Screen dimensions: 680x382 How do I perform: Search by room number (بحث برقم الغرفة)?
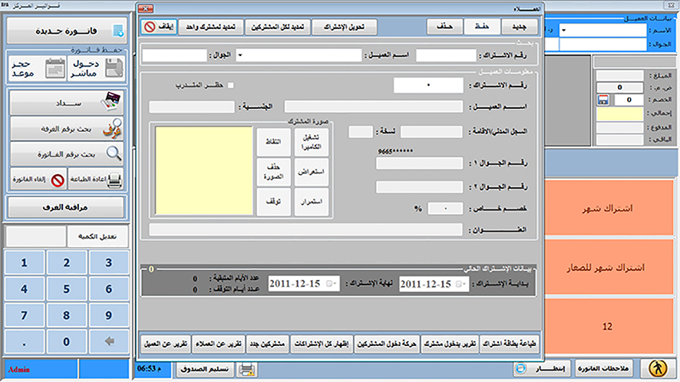point(66,128)
